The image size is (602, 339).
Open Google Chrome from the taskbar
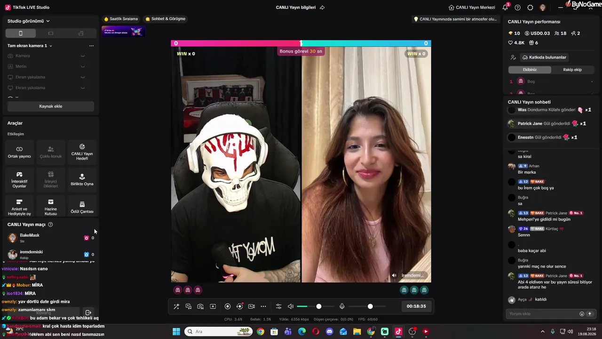tap(261, 331)
